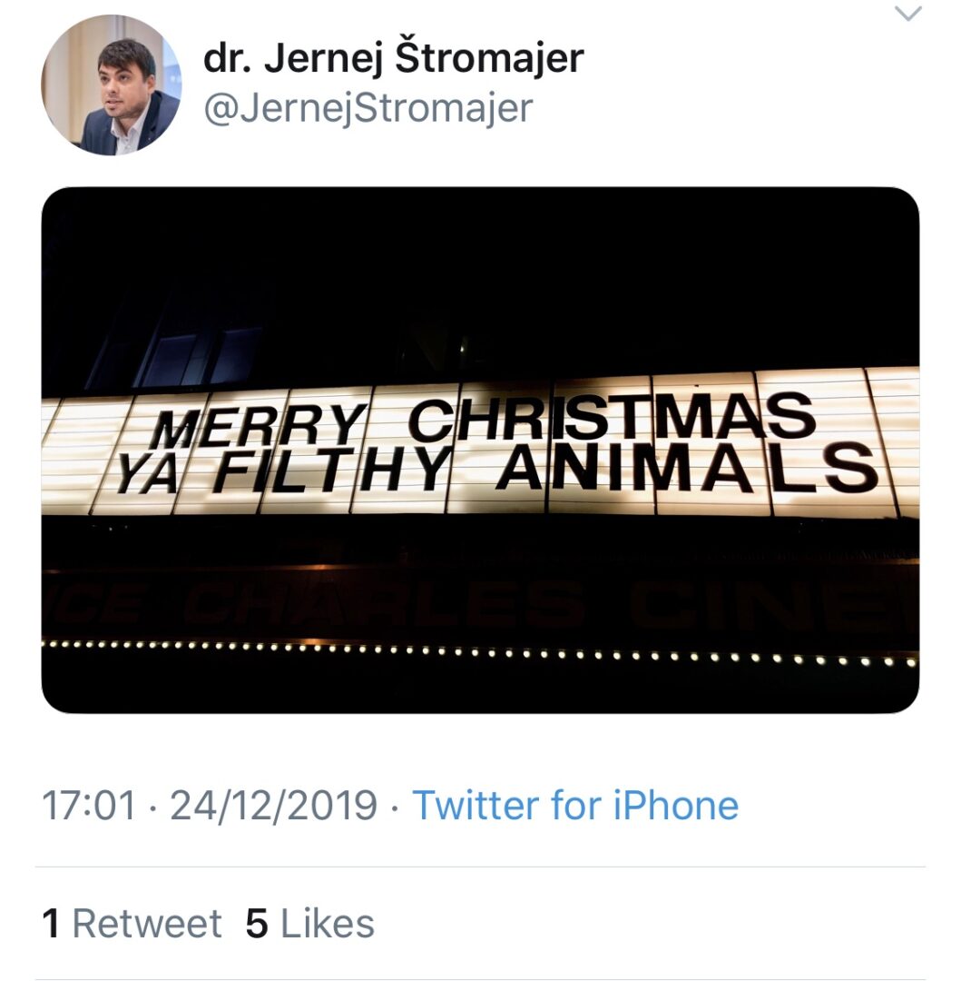Tap Jernej Štromajer's profile avatar
Viewport: 961px width, 981px height.
(111, 85)
